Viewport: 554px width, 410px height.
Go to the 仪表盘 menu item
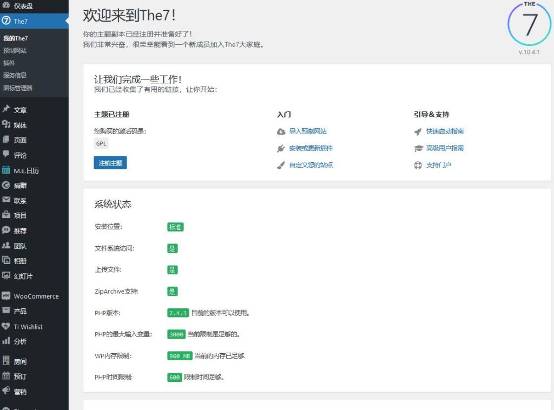[x=23, y=6]
